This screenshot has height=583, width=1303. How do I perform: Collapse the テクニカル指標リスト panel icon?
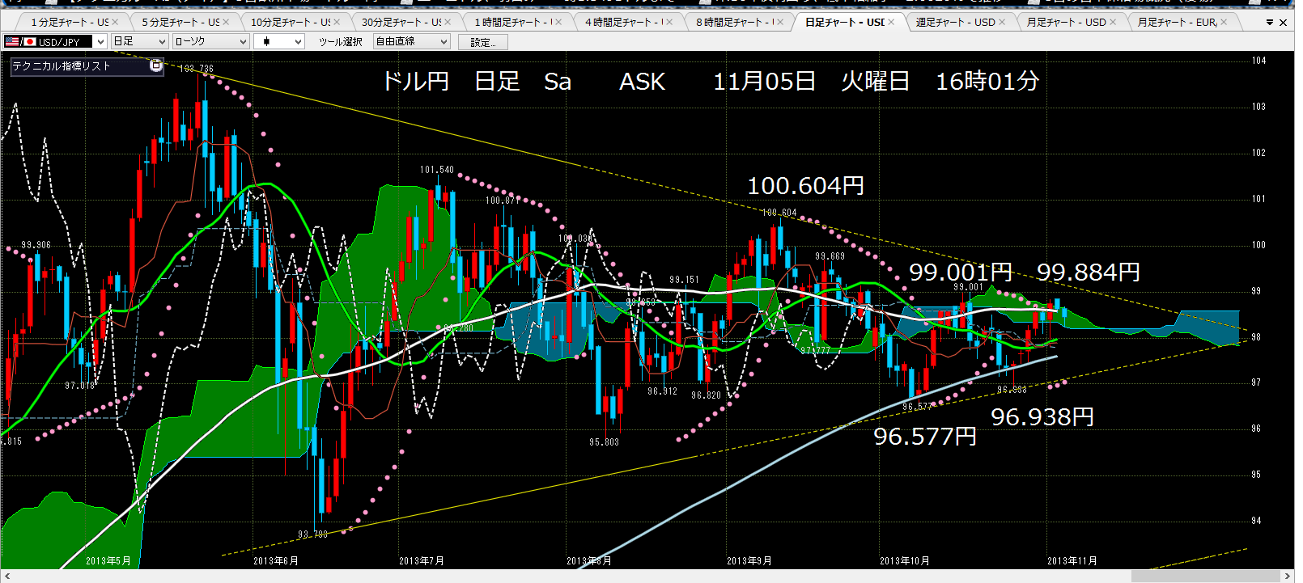point(155,66)
